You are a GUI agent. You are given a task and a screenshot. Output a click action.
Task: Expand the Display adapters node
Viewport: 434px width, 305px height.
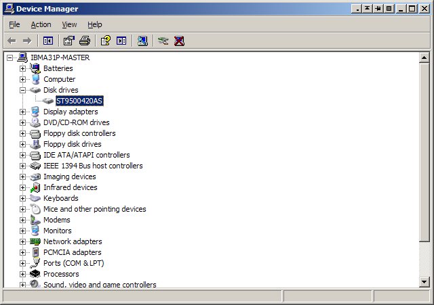(22, 112)
